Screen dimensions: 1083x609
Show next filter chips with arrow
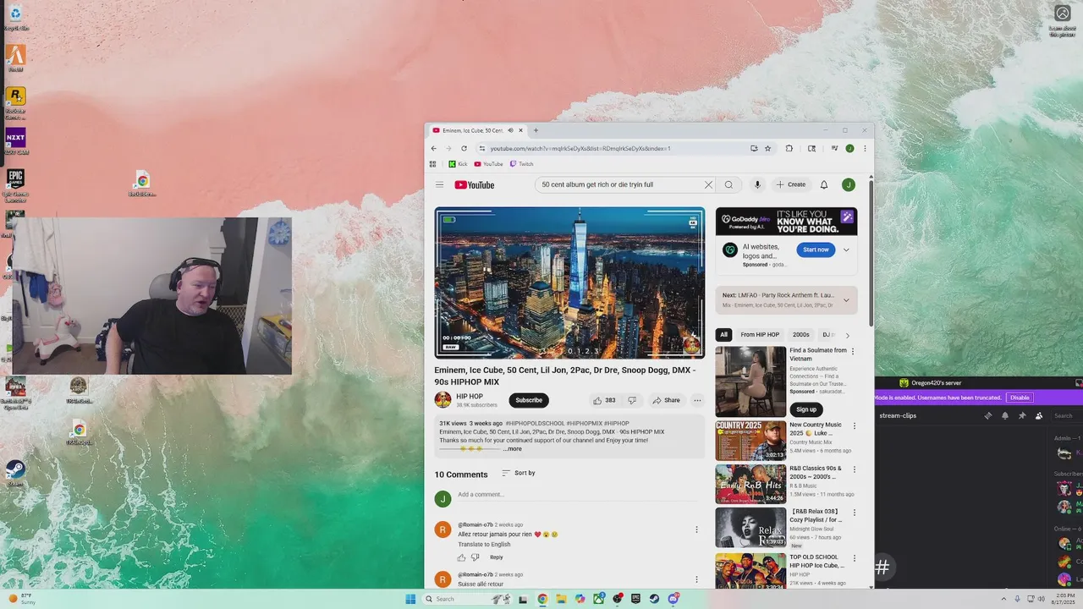[x=847, y=335]
